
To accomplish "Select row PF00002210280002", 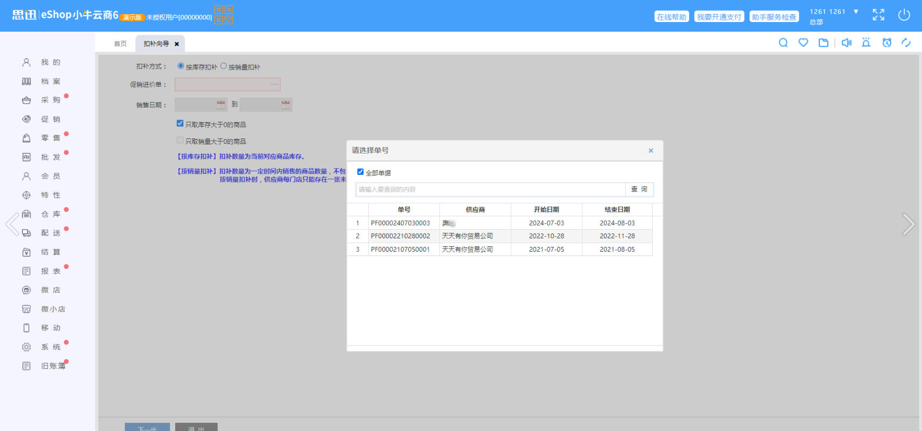I will [x=499, y=236].
